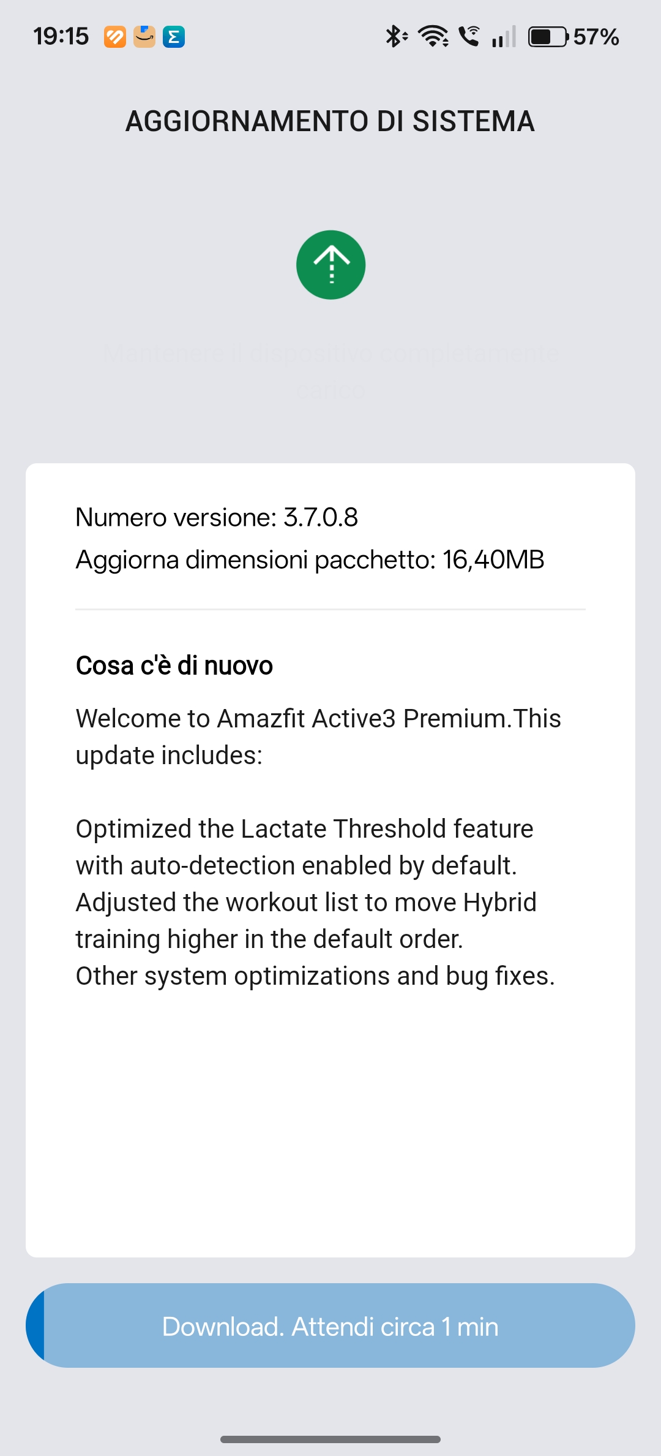The width and height of the screenshot is (661, 1456).
Task: Tap the Numero versione 3.7.0.8 line
Action: [x=217, y=518]
